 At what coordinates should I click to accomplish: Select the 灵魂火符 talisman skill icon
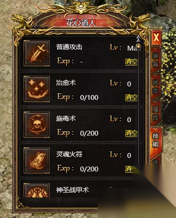[x=37, y=160]
